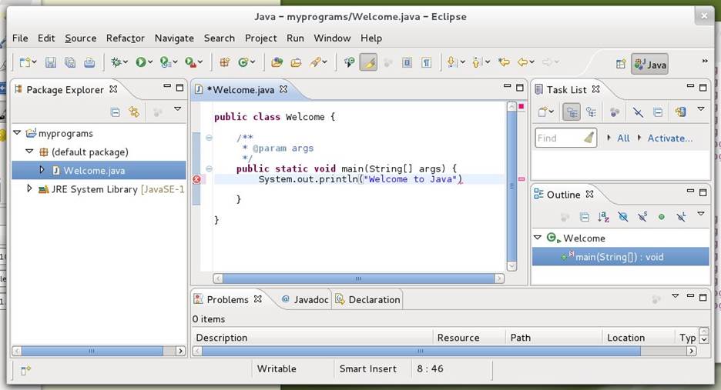This screenshot has height=390, width=721.
Task: Click the Run Last Tool external tools icon
Action: tap(190, 62)
